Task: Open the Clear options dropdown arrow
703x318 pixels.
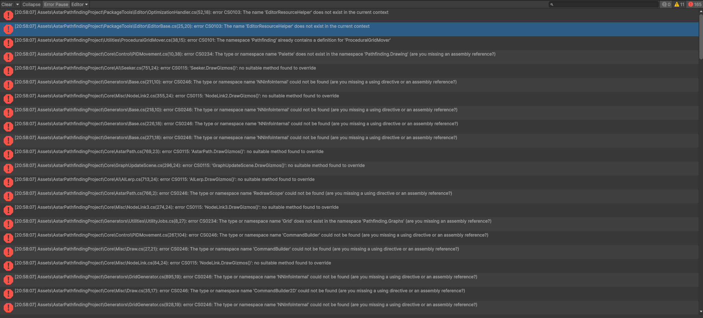Action: [x=17, y=4]
